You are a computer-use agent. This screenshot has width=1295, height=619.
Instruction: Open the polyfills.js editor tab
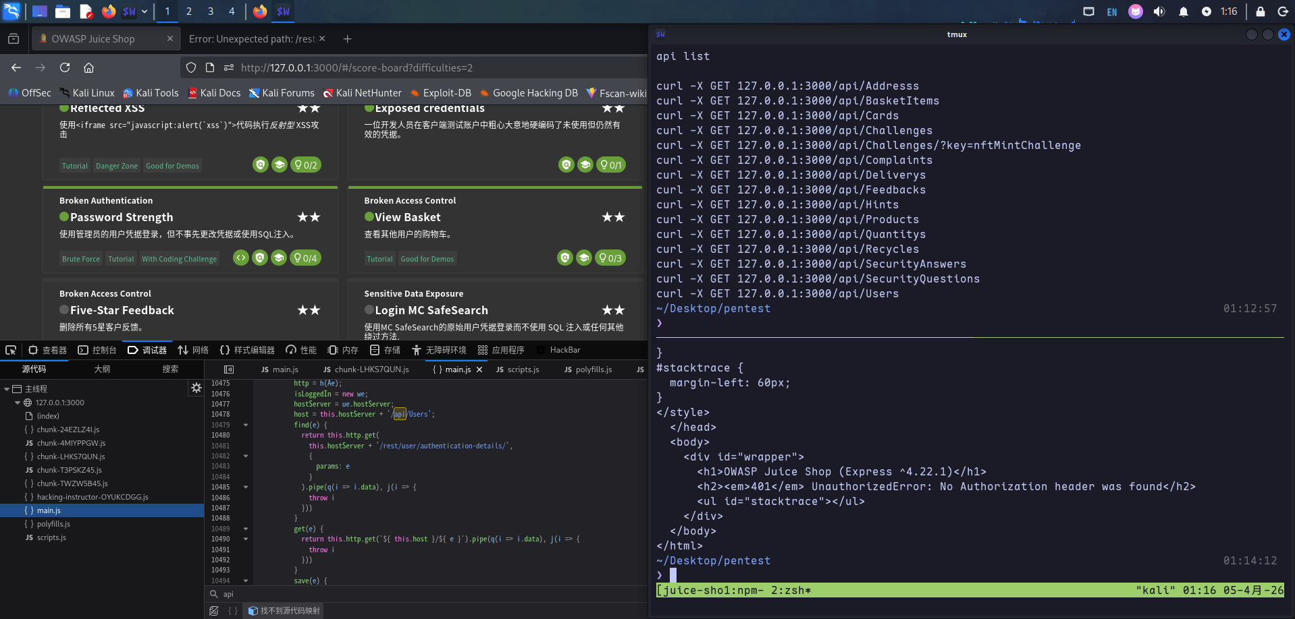coord(588,370)
